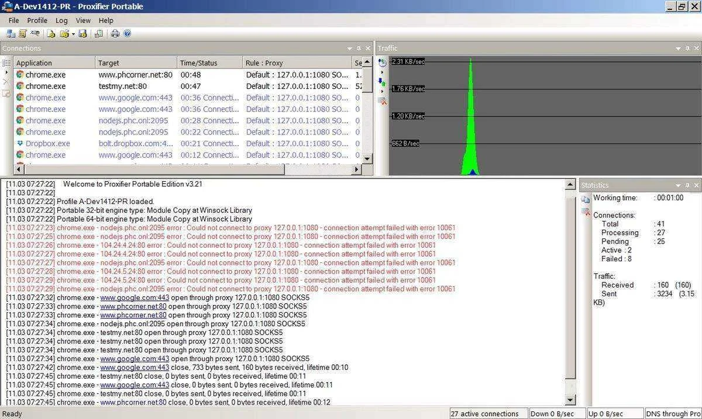This screenshot has height=419, width=702.
Task: Open the Profile menu
Action: point(37,20)
